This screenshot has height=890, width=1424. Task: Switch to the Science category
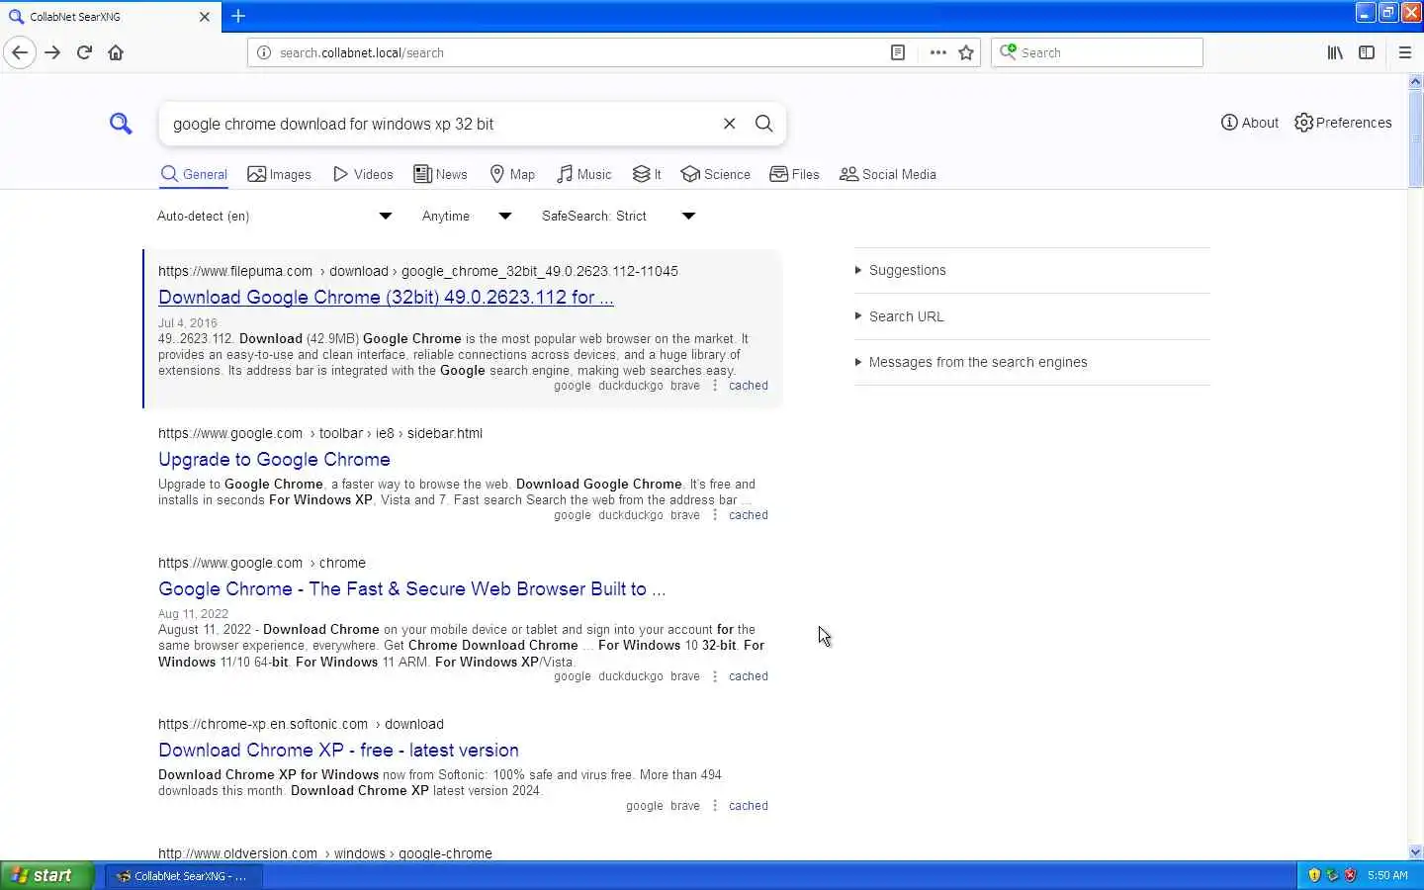click(x=716, y=174)
